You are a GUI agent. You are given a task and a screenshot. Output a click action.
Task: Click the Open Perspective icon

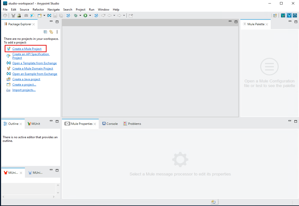(275, 15)
